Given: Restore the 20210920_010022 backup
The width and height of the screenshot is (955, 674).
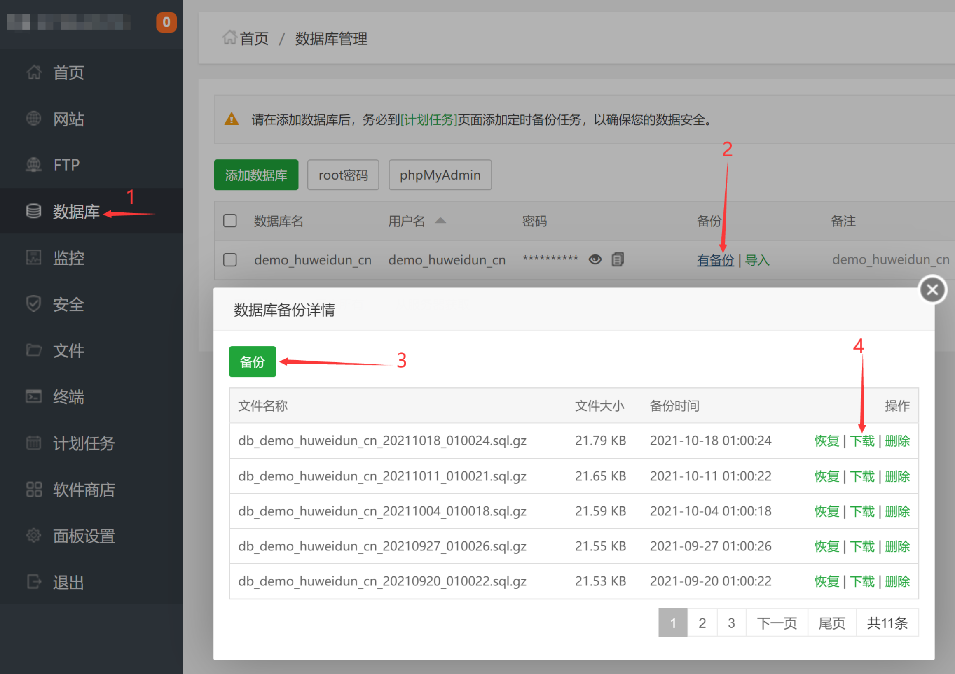Looking at the screenshot, I should [x=827, y=581].
